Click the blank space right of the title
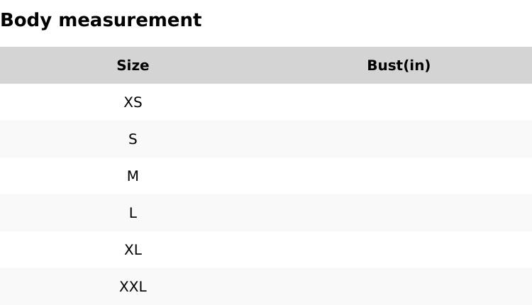 click(369, 20)
